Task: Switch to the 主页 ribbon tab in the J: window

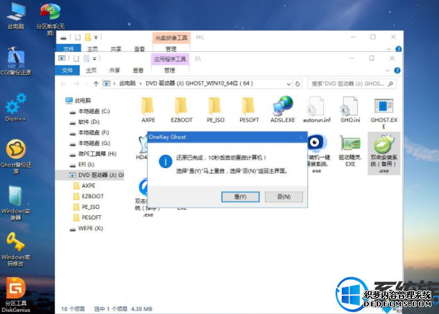Action: pyautogui.click(x=91, y=70)
